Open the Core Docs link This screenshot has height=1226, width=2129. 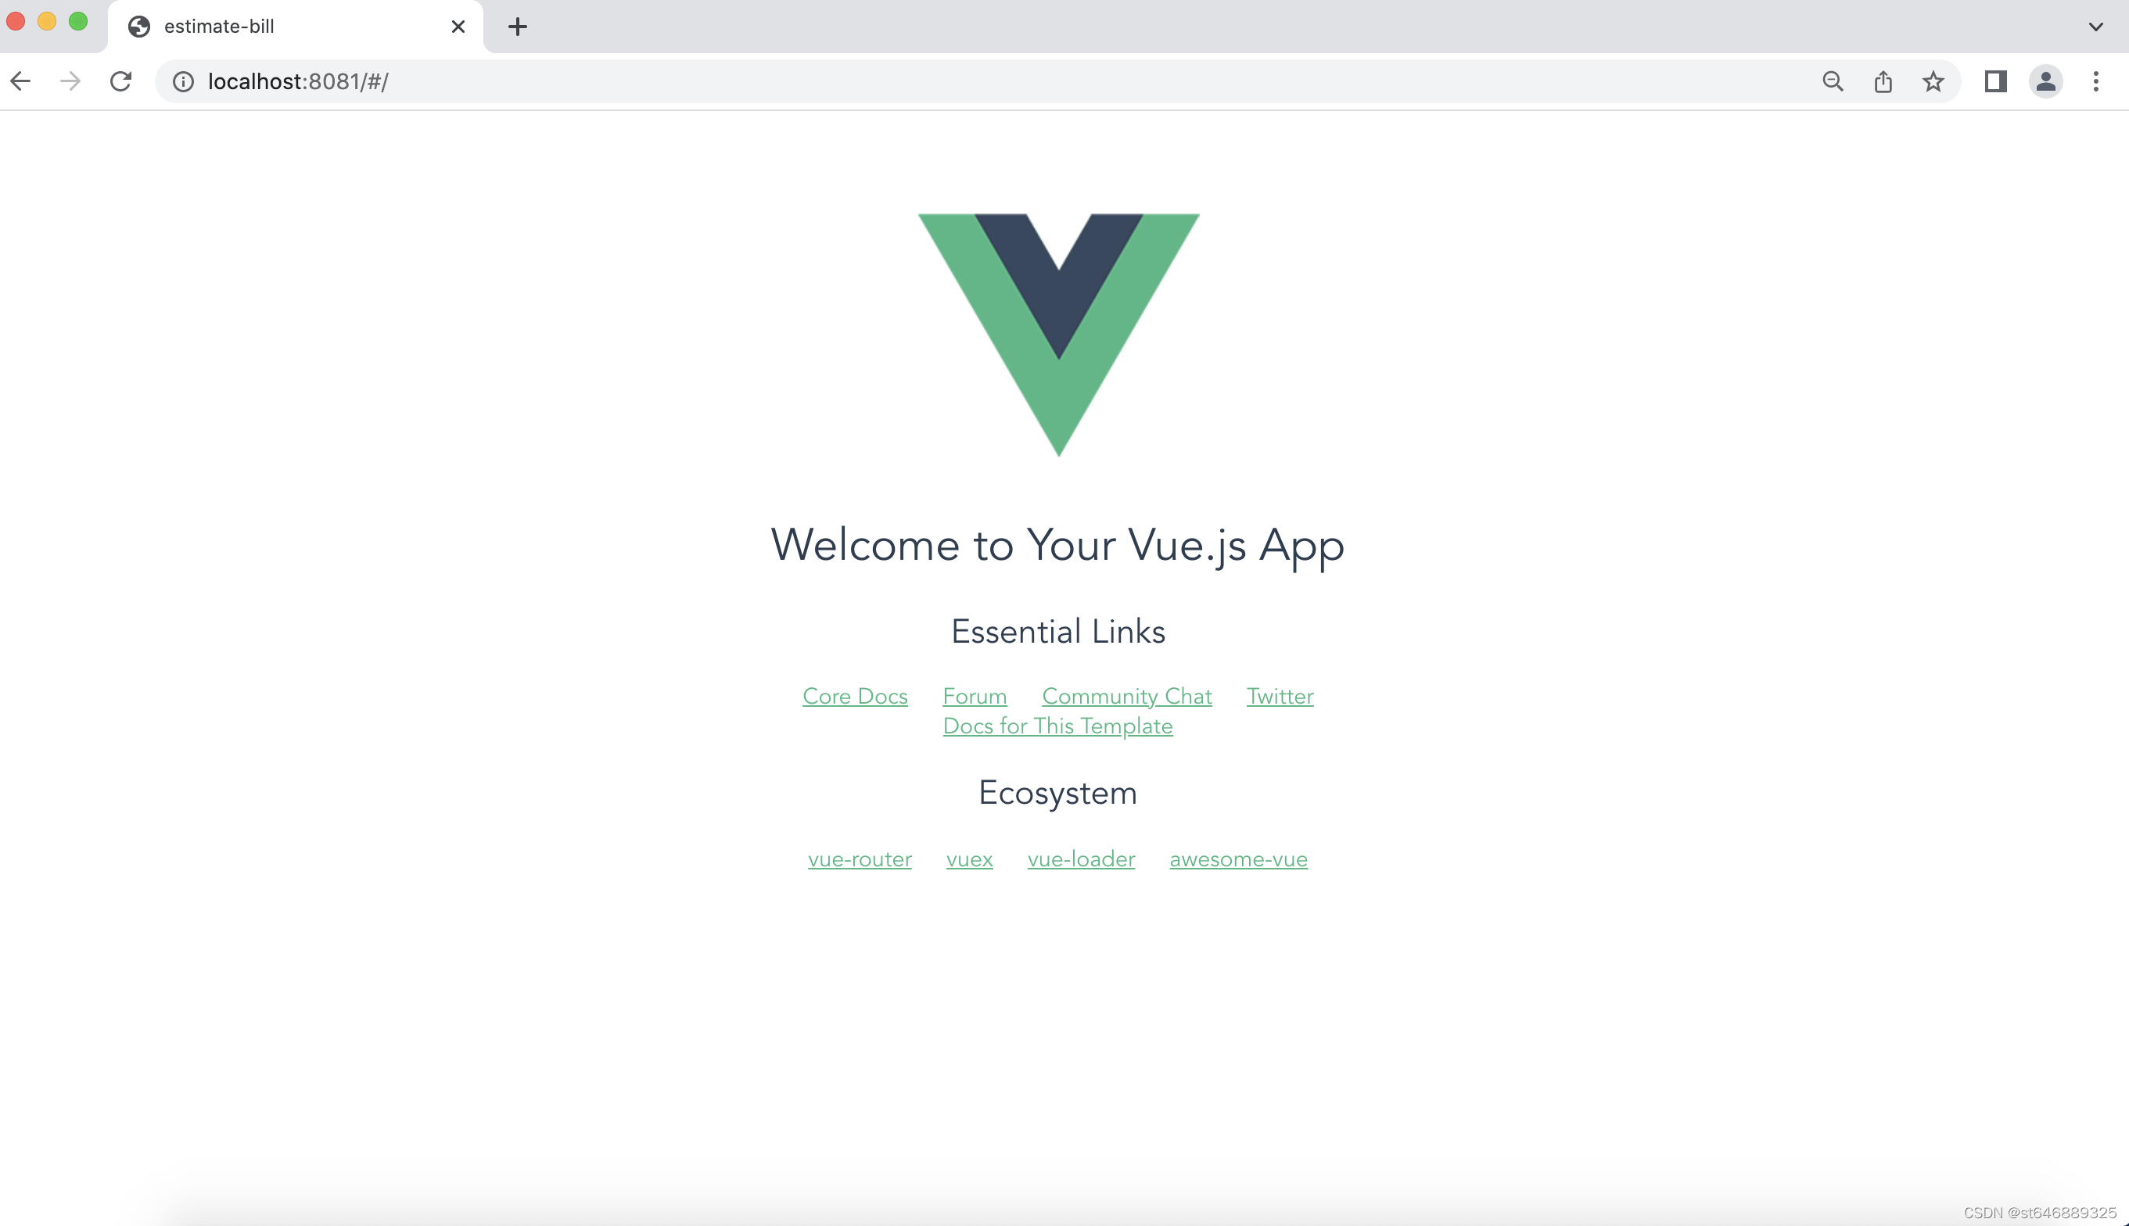[x=856, y=696]
